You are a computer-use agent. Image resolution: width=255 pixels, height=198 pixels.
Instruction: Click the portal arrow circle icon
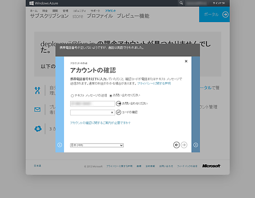tap(225, 14)
